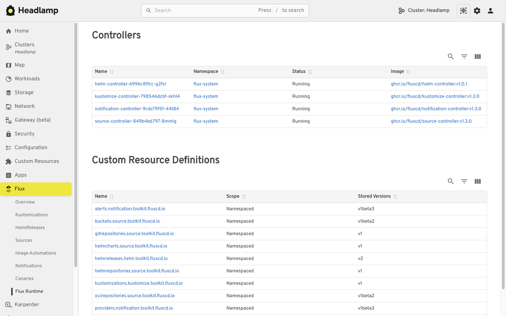Click the column visibility icon above the Controllers table
This screenshot has height=316, width=506.
click(x=477, y=56)
